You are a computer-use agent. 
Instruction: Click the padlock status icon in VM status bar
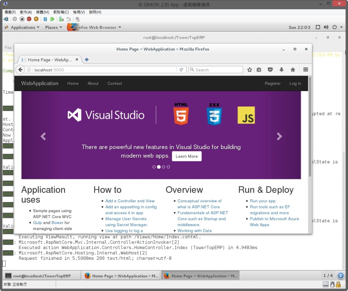[x=338, y=284]
